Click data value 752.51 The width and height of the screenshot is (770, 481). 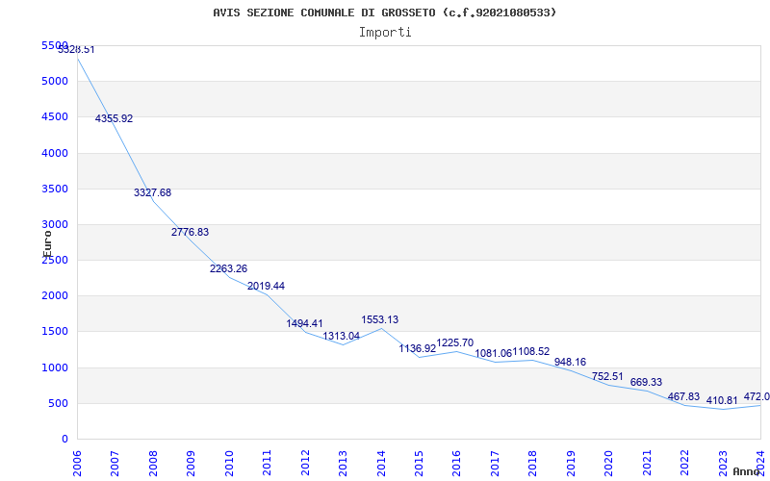click(607, 376)
